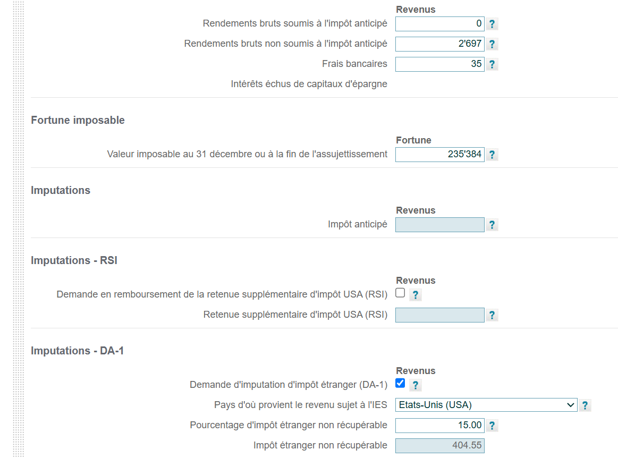This screenshot has width=618, height=458.
Task: Edit the 2'697 rendements non soumis field
Action: (x=440, y=44)
